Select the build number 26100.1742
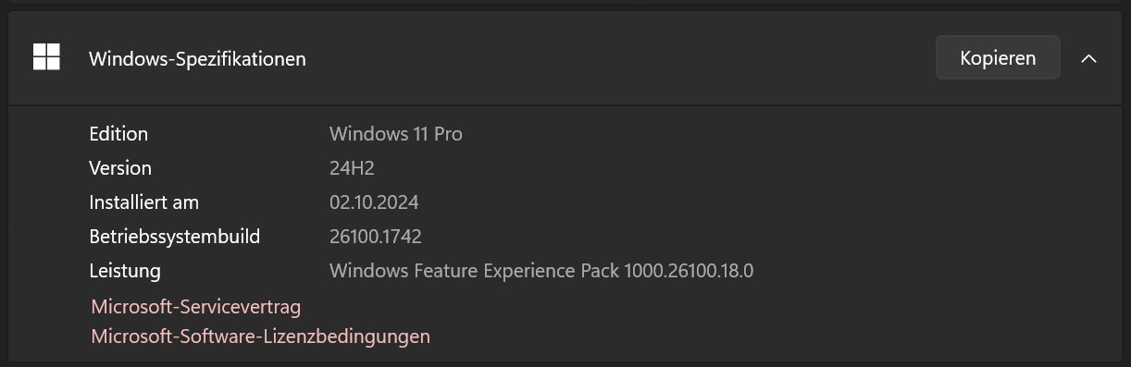The width and height of the screenshot is (1131, 367). tap(376, 237)
